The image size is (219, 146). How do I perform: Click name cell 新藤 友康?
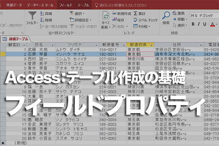click(41, 129)
